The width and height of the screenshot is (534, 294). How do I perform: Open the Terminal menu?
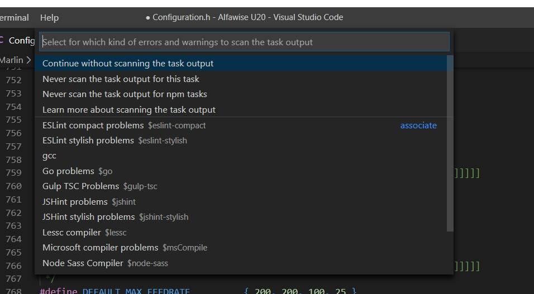(14, 18)
